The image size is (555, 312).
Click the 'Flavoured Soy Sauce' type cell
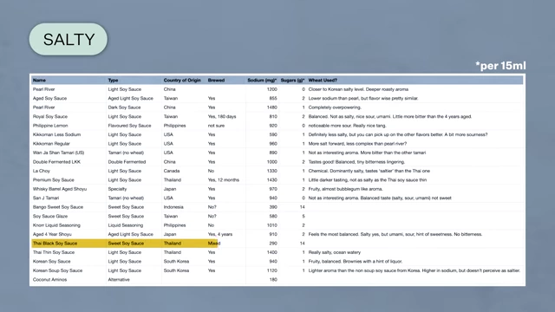(x=129, y=126)
